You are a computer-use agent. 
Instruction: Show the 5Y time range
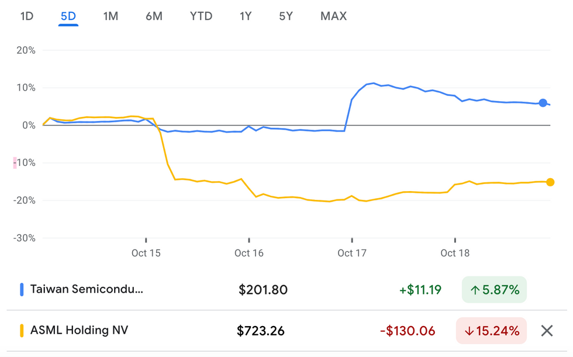pyautogui.click(x=286, y=16)
